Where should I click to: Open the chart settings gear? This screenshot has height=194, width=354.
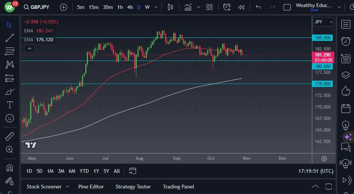[x=324, y=159]
